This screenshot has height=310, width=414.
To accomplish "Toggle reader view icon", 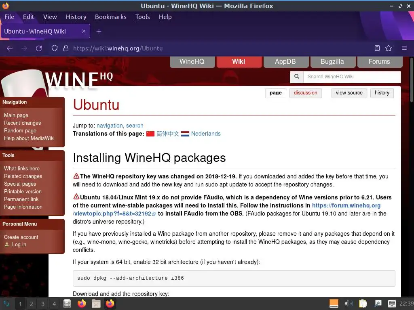I will pyautogui.click(x=377, y=48).
